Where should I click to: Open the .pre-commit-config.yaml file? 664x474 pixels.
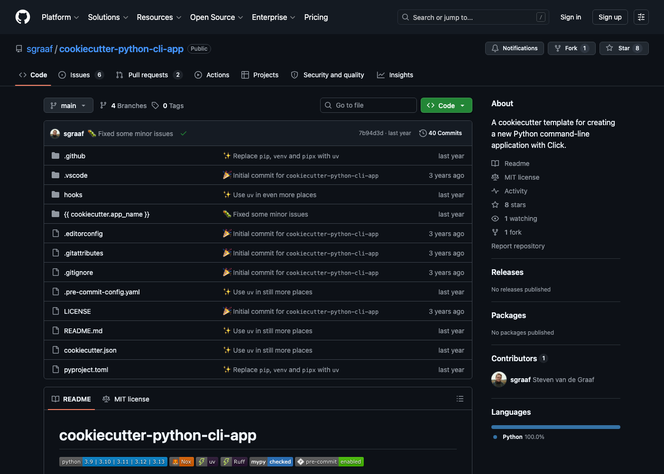point(102,292)
